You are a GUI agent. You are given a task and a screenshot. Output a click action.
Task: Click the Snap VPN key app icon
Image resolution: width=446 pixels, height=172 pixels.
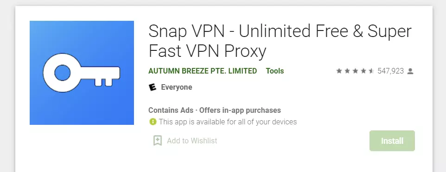click(x=82, y=73)
